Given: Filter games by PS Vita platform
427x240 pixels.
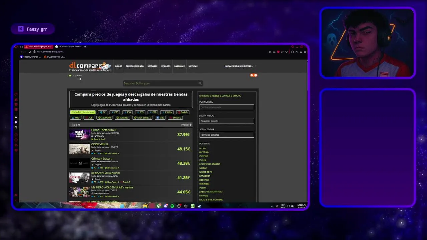Looking at the screenshot, I should coord(167,112).
